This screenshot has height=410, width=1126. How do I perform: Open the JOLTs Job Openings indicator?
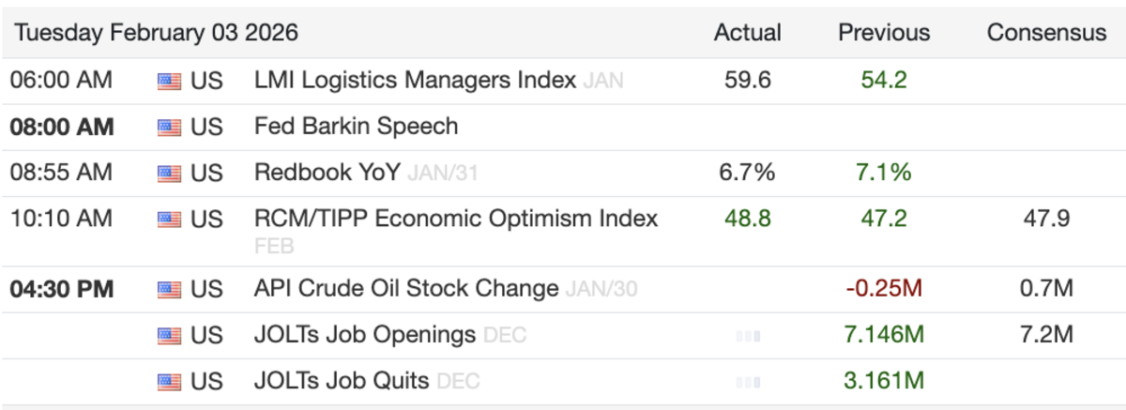(x=365, y=335)
